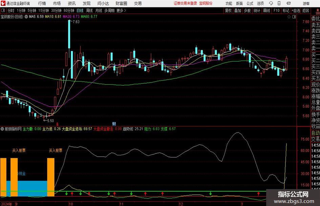Click the 证券交易未登录 status link
The image size is (320, 206).
pyautogui.click(x=185, y=3)
